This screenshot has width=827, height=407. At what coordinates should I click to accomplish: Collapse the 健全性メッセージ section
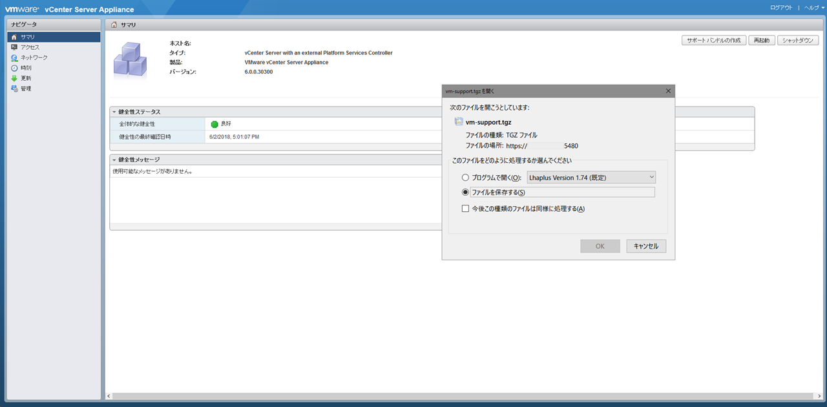click(114, 160)
